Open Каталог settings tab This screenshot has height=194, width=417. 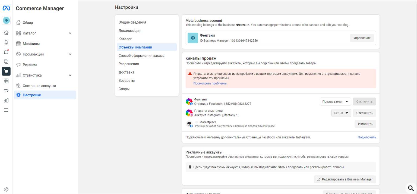tap(147, 39)
